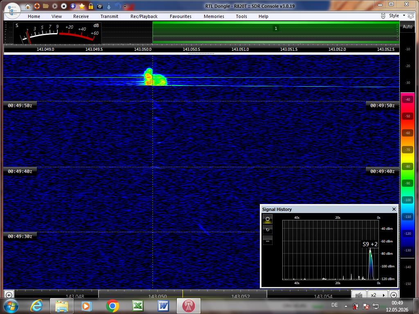Click the home icon in quick access toolbar

click(27, 6)
